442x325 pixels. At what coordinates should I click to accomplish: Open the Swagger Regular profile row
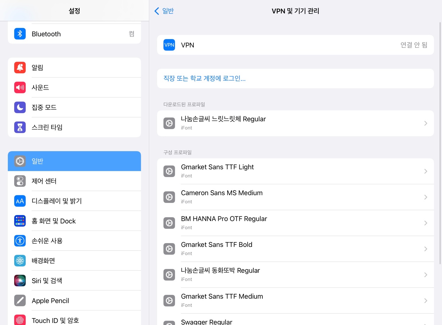click(x=295, y=319)
